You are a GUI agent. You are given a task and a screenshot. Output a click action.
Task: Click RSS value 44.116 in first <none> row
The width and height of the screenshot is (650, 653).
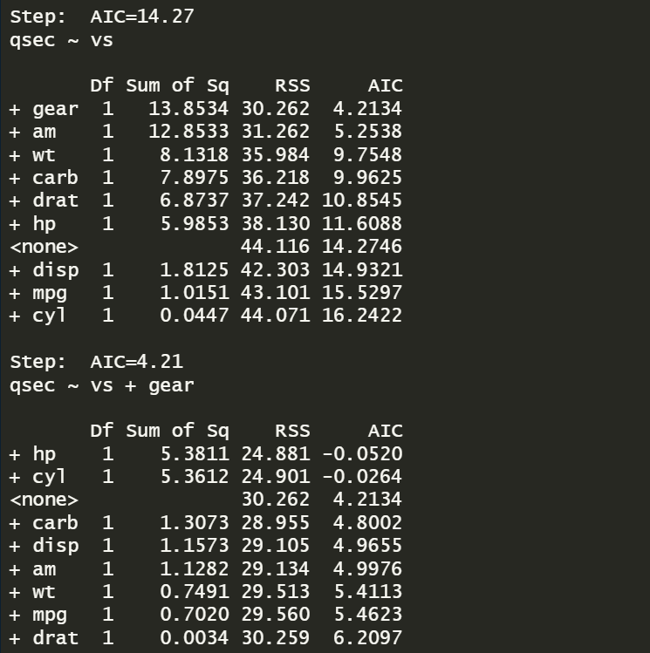[x=274, y=247]
